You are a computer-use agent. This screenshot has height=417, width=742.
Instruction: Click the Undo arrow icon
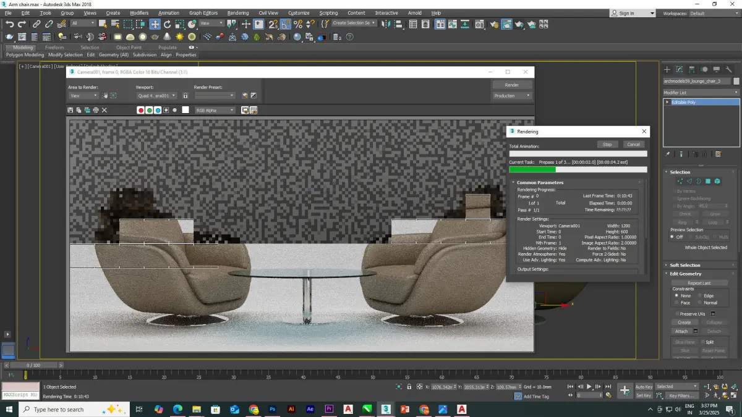[x=9, y=24]
